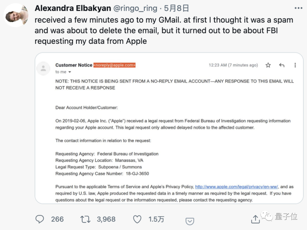
Task: Click the 1.5万 likes count
Action: 156,219
